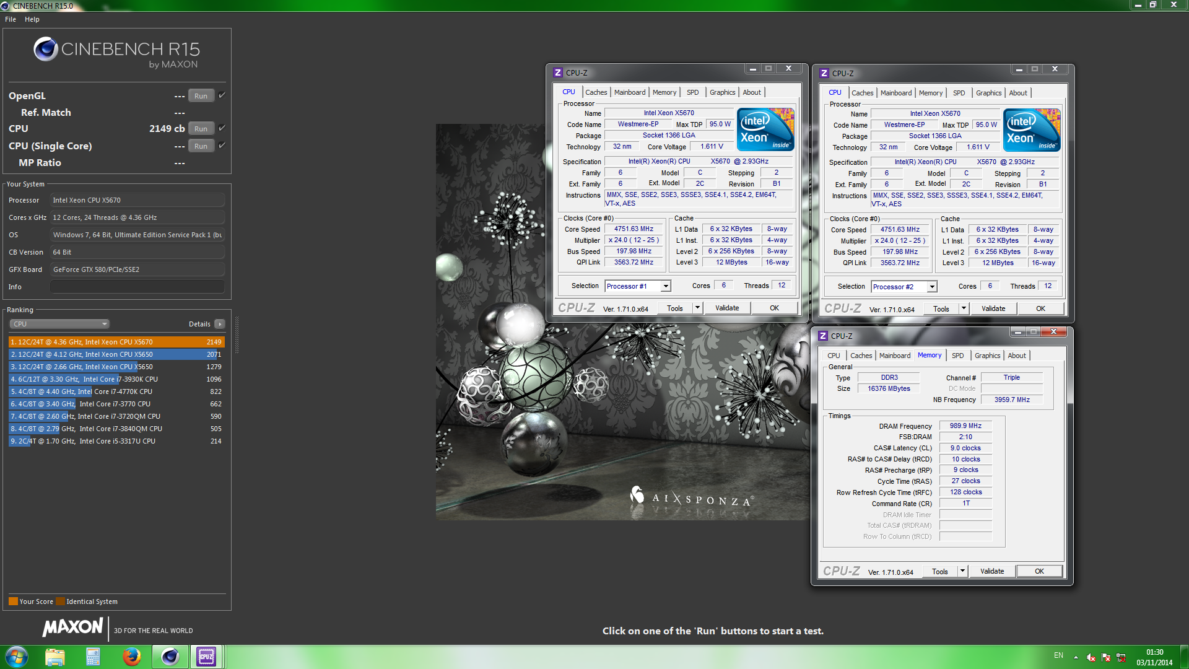This screenshot has width=1189, height=669.
Task: Open Selection dropdown showing Processor #2
Action: coord(904,287)
